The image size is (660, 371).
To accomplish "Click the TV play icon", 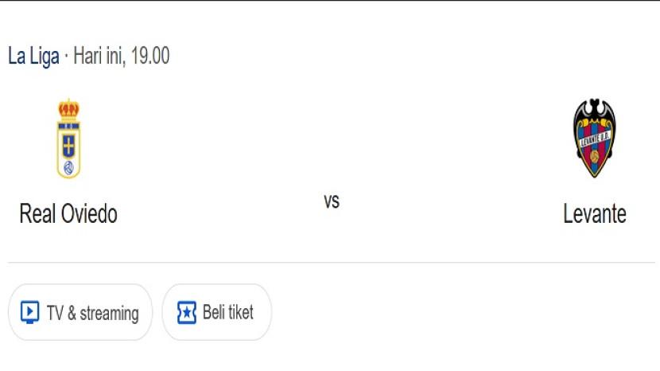I will point(29,313).
